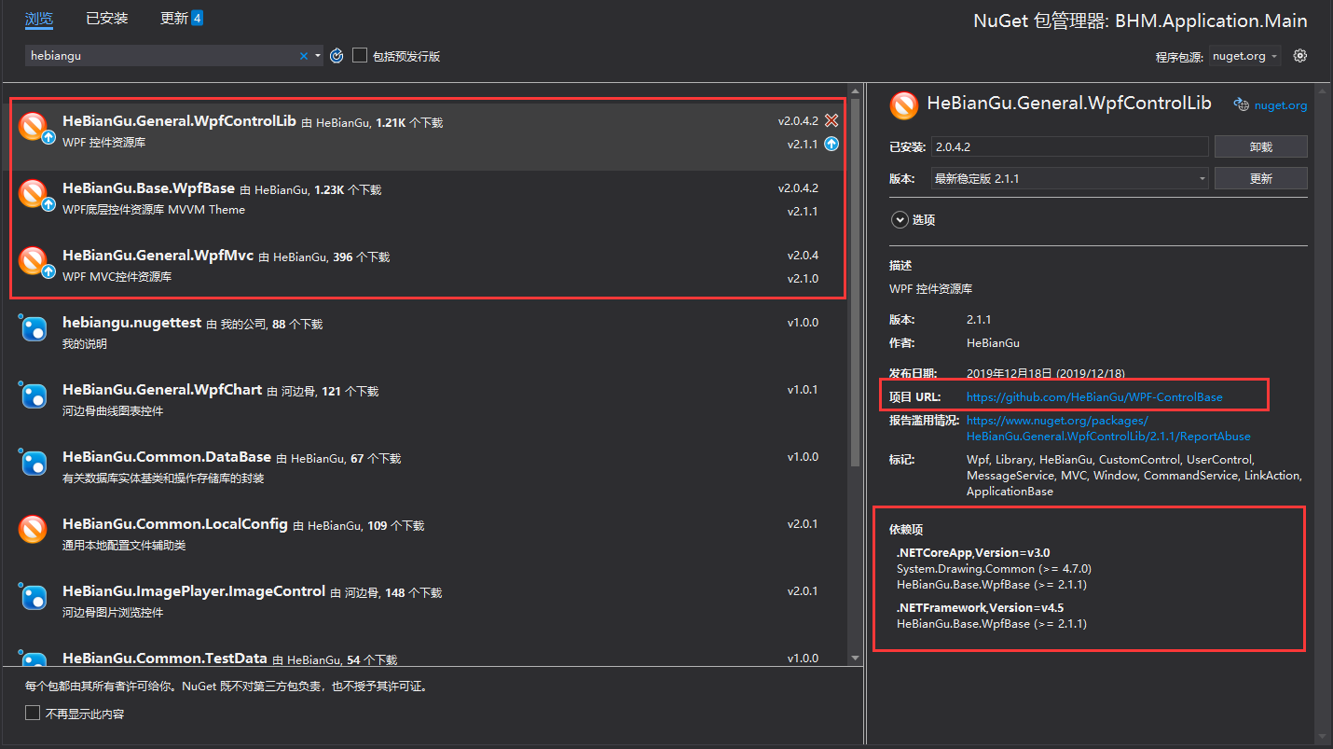Expand the 选项 options section
This screenshot has height=749, width=1333.
tap(900, 220)
